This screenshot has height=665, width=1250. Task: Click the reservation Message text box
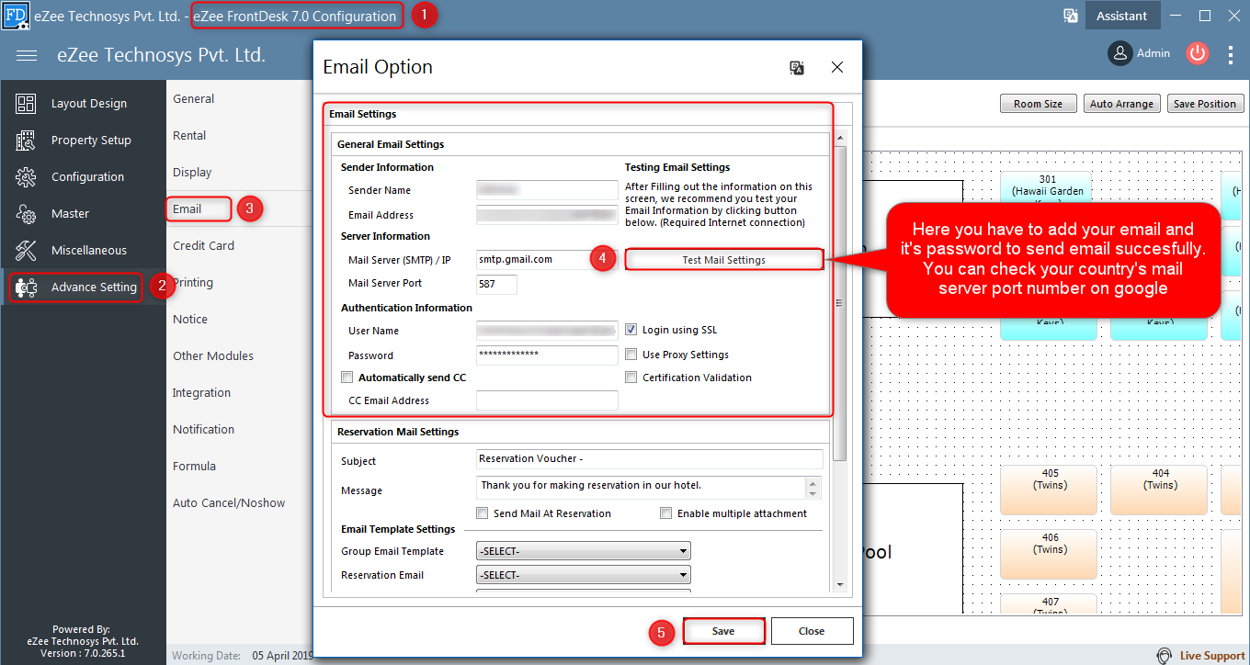(641, 487)
